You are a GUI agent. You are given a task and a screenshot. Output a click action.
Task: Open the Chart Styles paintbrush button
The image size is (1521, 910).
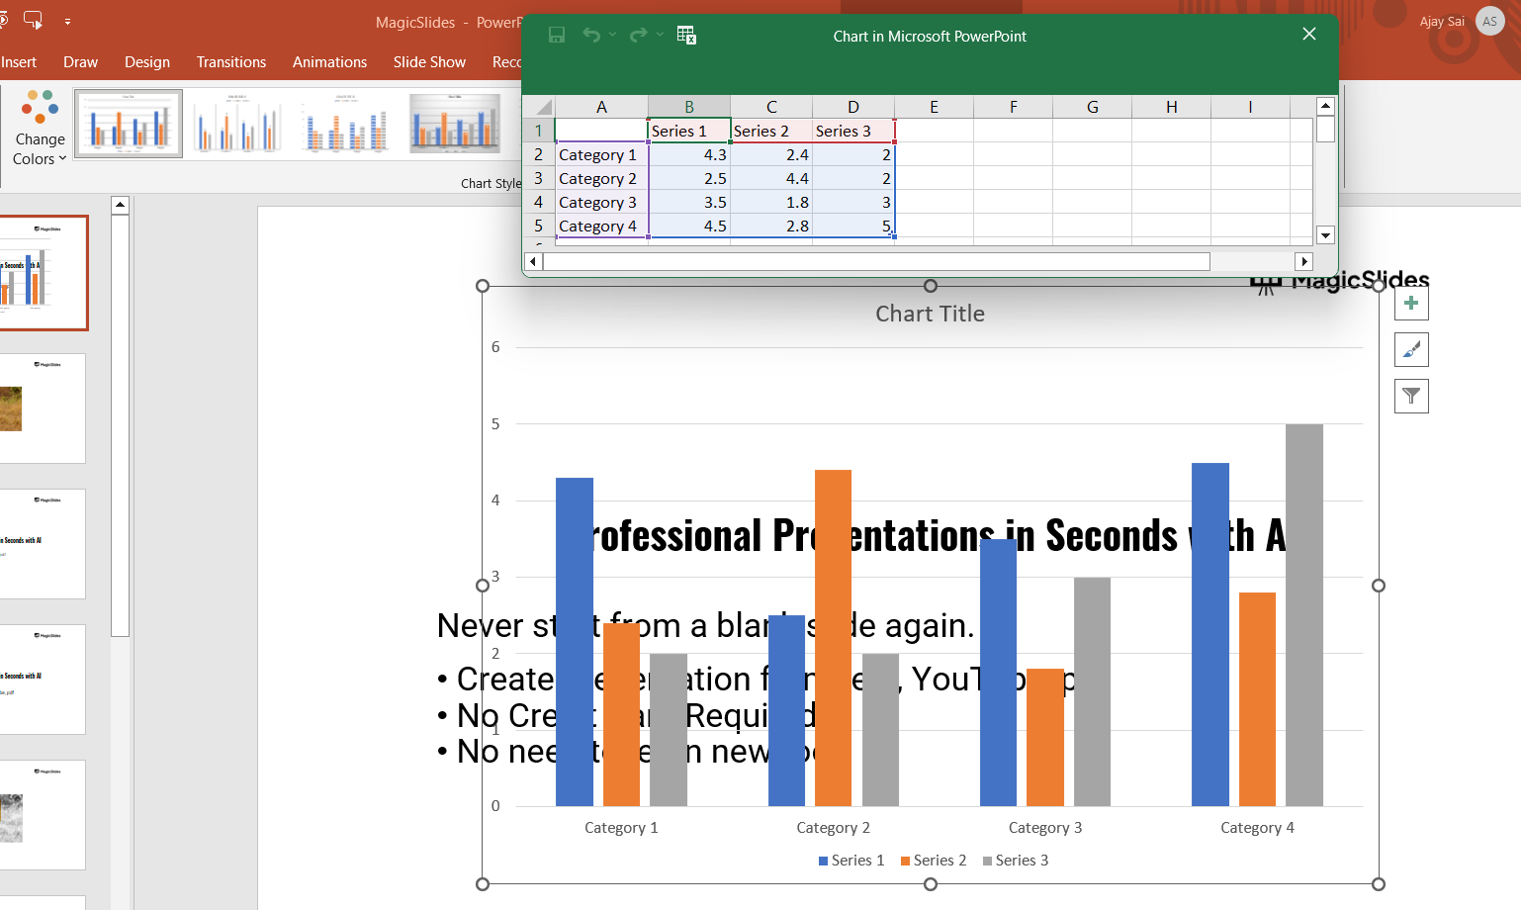click(1411, 350)
